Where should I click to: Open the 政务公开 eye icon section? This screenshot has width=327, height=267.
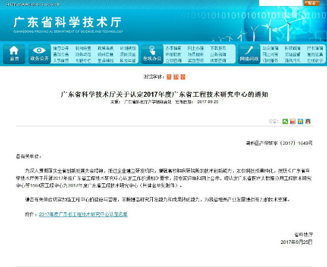click(x=39, y=54)
